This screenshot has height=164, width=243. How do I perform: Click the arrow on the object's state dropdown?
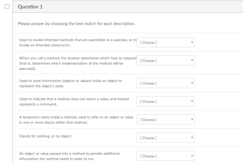click(x=192, y=83)
